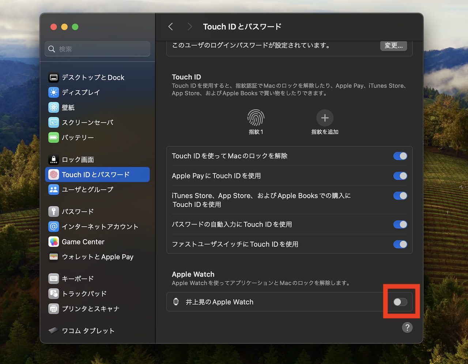Click the ログインパスワードが設定されています text
This screenshot has height=364, width=468.
[x=251, y=45]
